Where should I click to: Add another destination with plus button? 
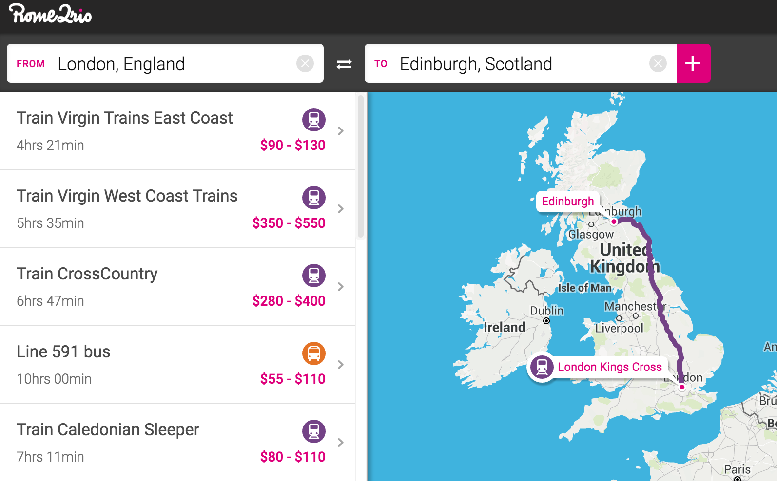click(693, 63)
